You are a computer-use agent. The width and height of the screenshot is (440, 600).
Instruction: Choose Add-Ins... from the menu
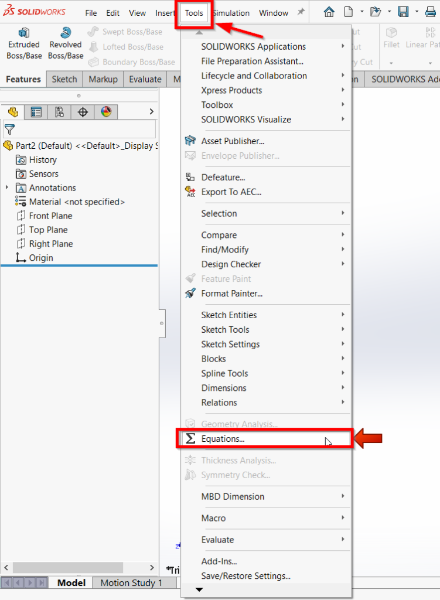click(x=266, y=561)
